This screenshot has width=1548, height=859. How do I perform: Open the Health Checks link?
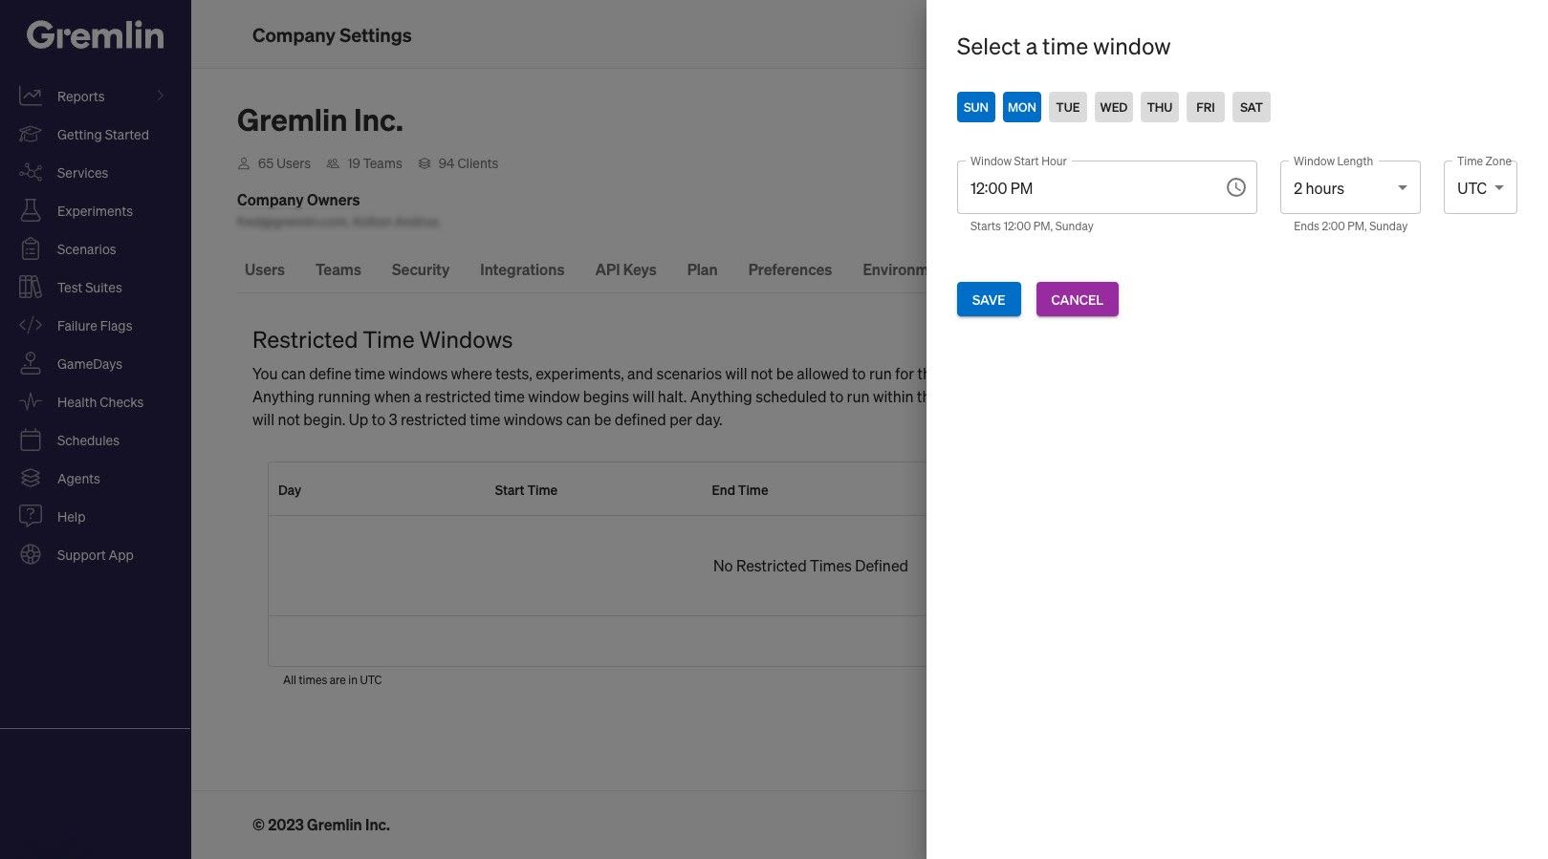[100, 402]
